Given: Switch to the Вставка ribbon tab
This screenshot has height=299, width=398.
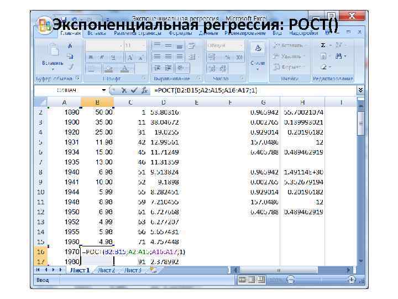Looking at the screenshot, I should 96,33.
